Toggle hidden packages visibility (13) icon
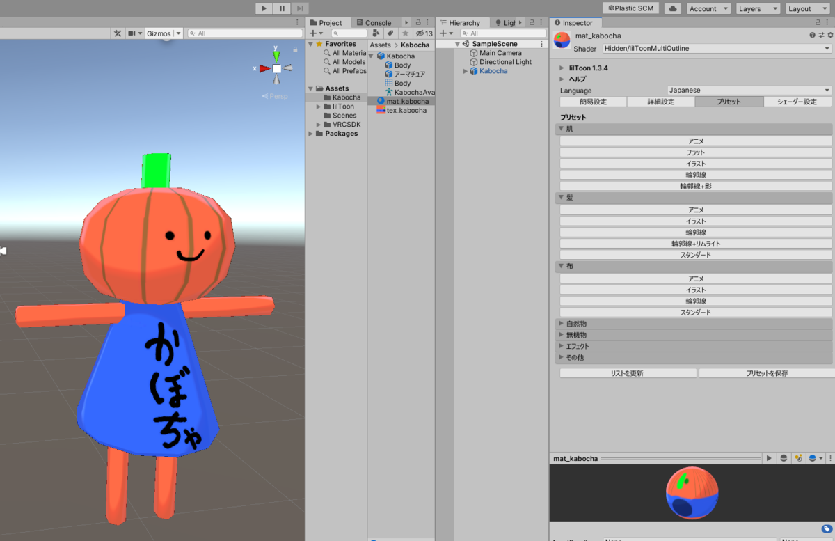This screenshot has width=835, height=541. (x=424, y=33)
